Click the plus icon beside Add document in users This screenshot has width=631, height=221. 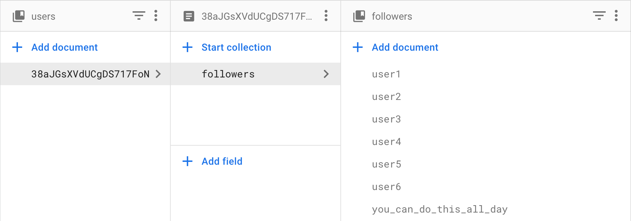pyautogui.click(x=17, y=47)
